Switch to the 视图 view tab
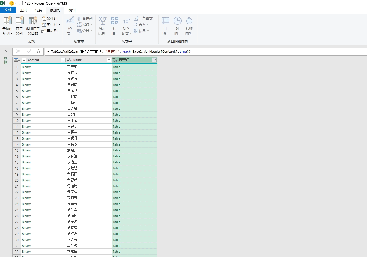The width and height of the screenshot is (367, 257). point(72,10)
